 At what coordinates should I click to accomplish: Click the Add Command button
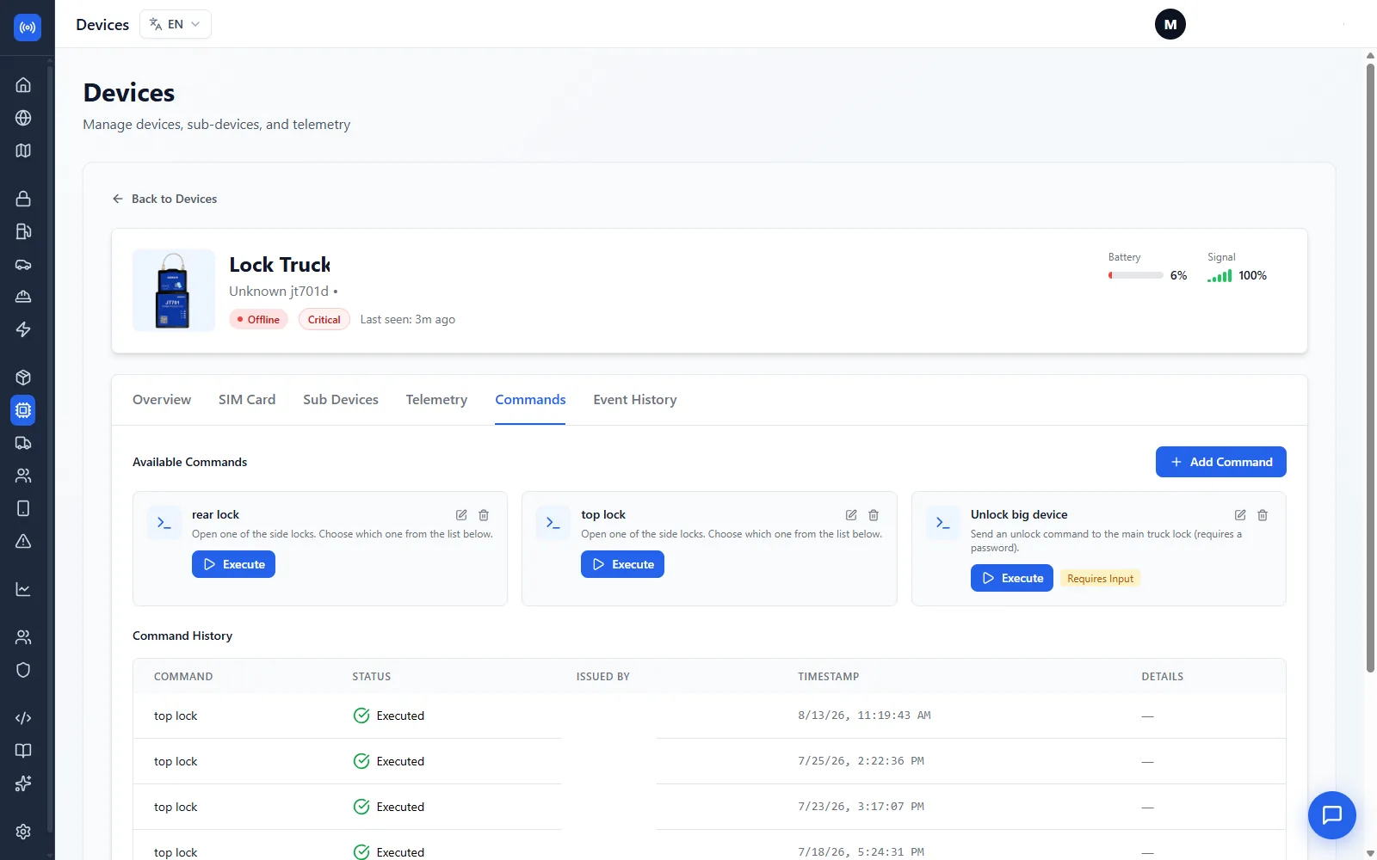(1220, 462)
